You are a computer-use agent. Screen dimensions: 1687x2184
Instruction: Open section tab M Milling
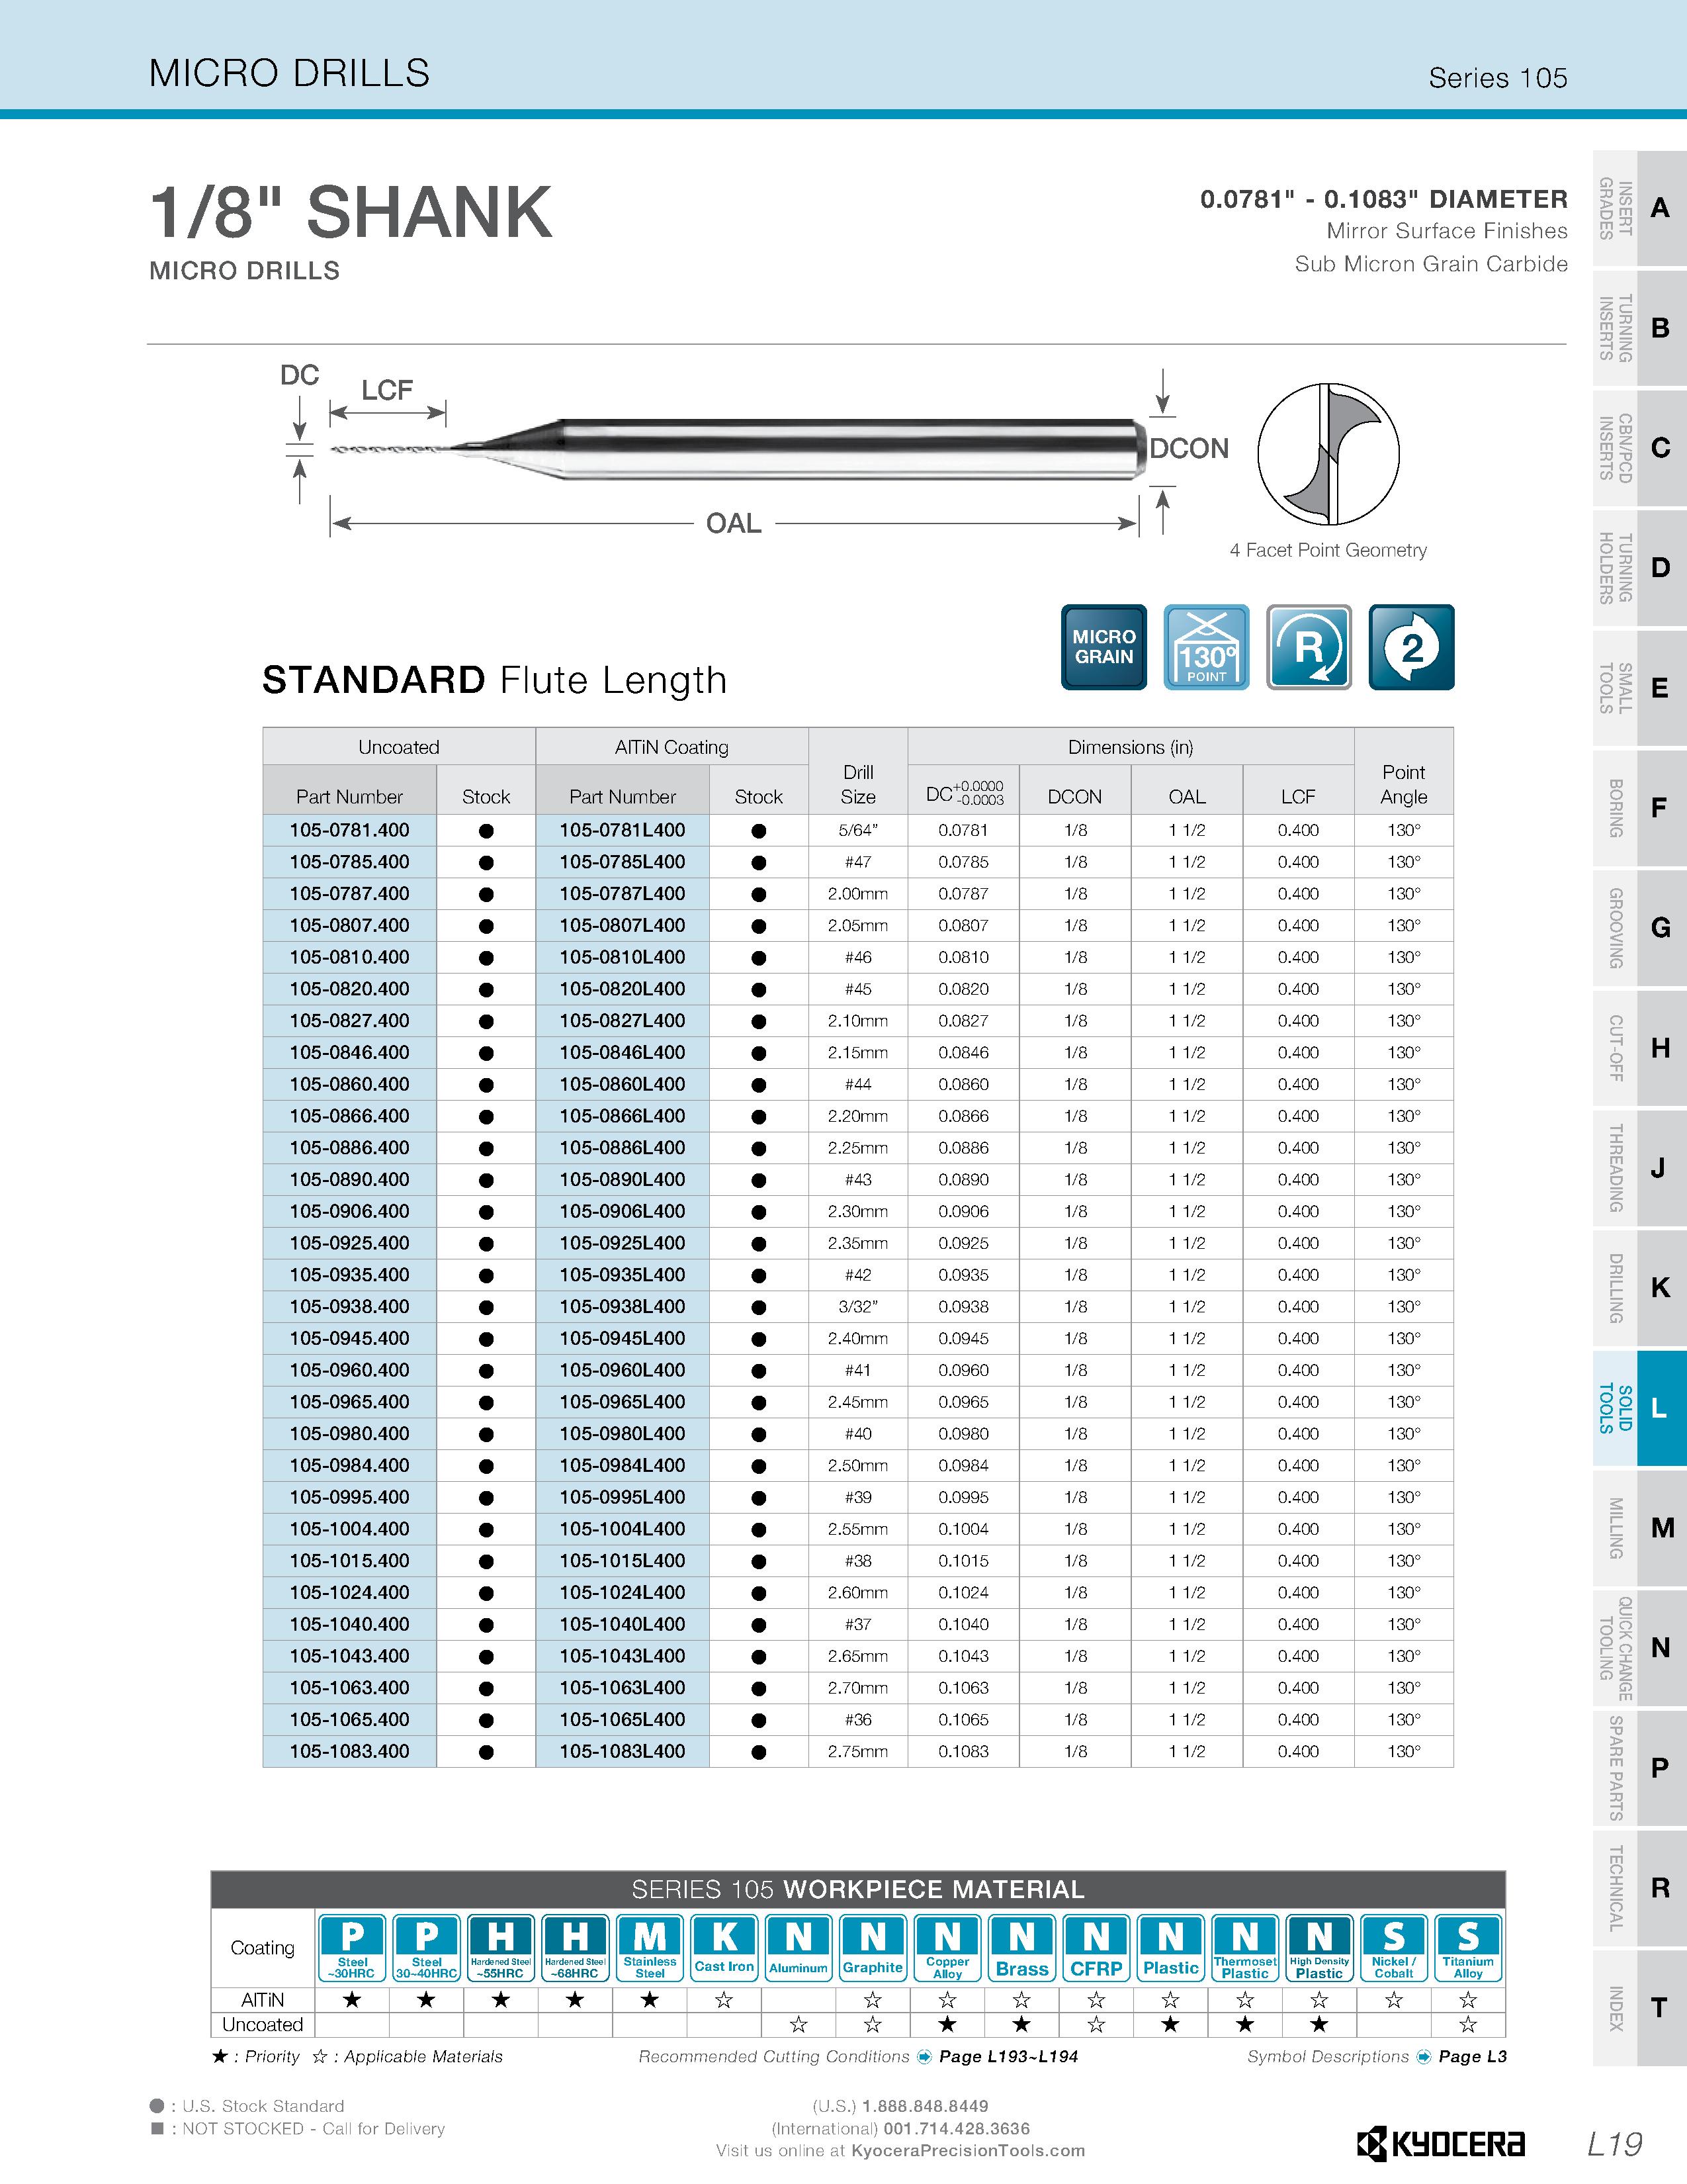[1639, 1528]
